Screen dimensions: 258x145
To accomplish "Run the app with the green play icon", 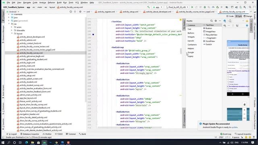I will point(192,7).
